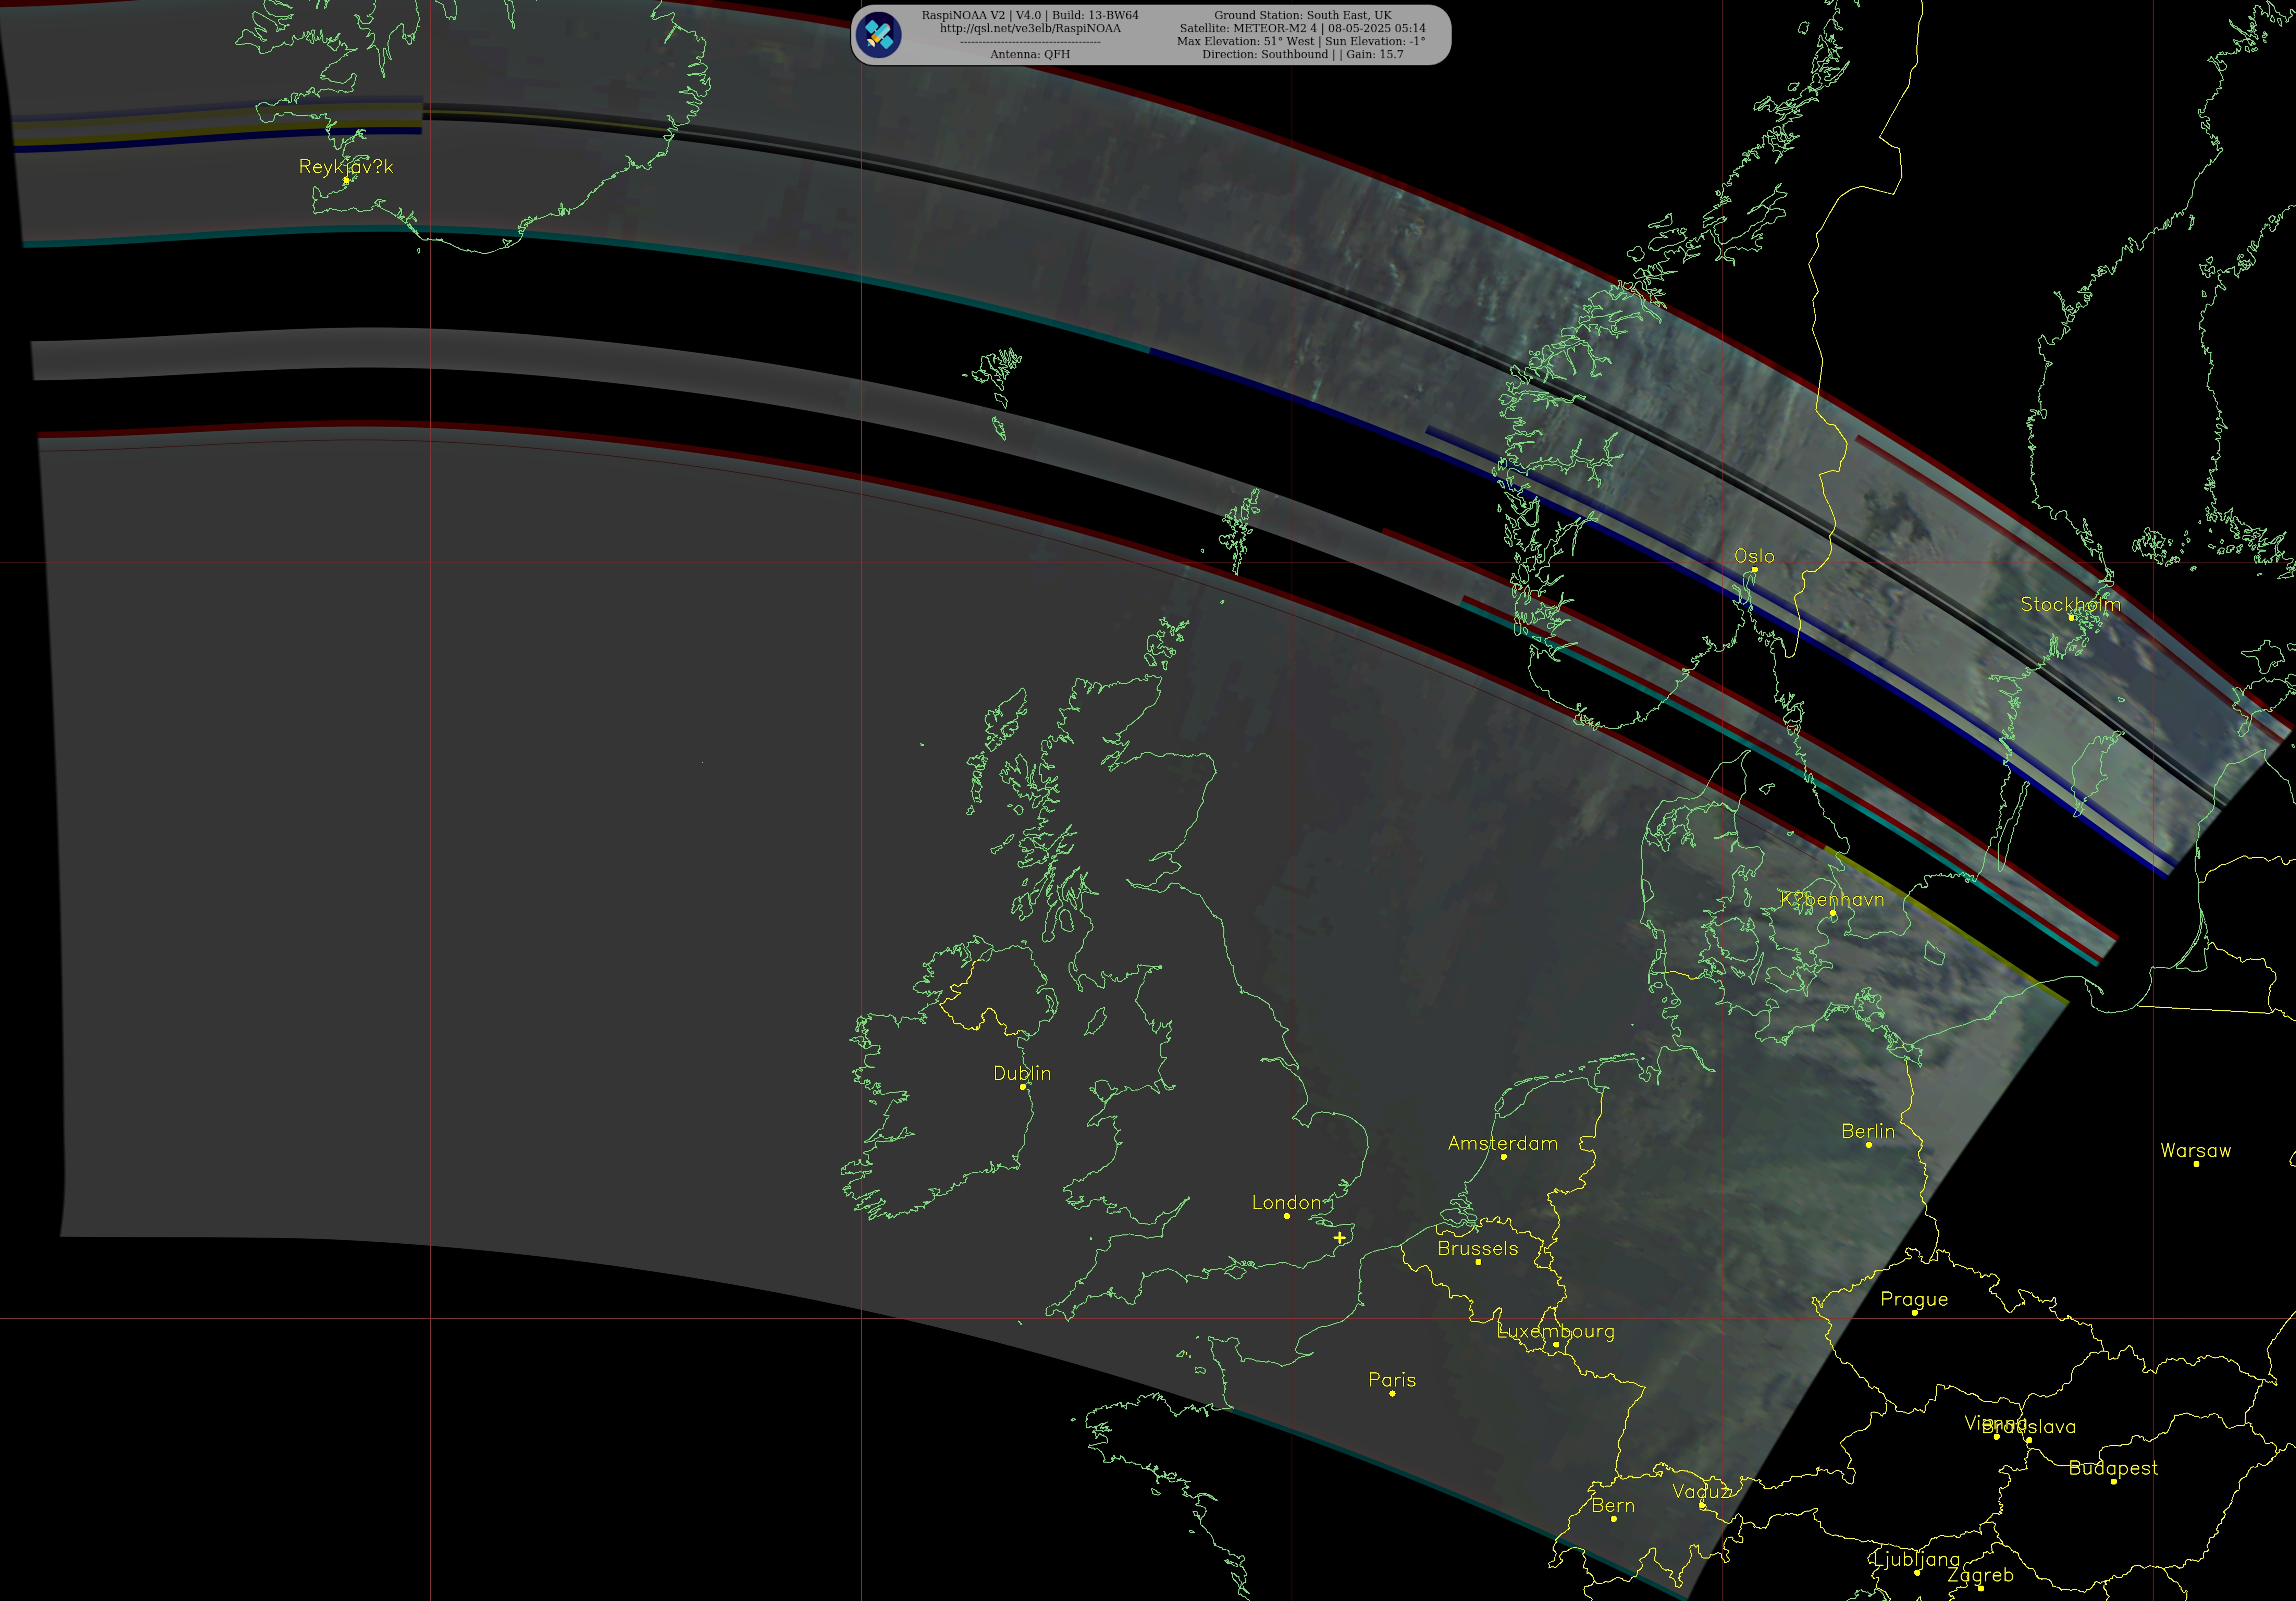Click the Budapest city label
The width and height of the screenshot is (2296, 1601).
2113,1468
